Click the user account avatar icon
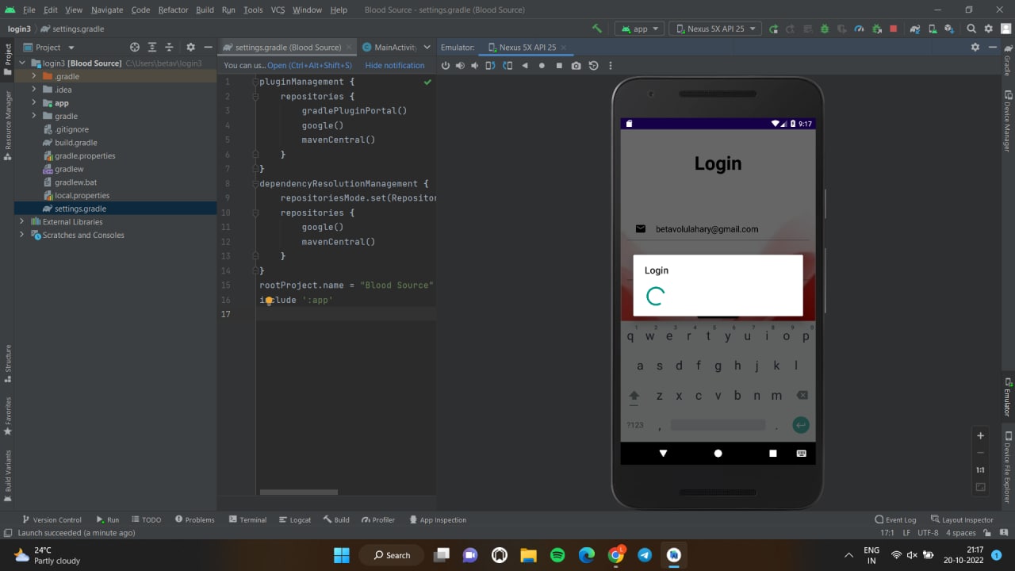The height and width of the screenshot is (571, 1015). (1005, 29)
